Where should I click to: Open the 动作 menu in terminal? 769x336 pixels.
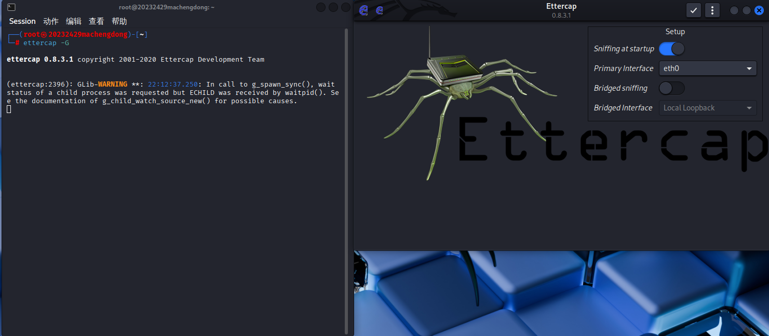point(51,21)
